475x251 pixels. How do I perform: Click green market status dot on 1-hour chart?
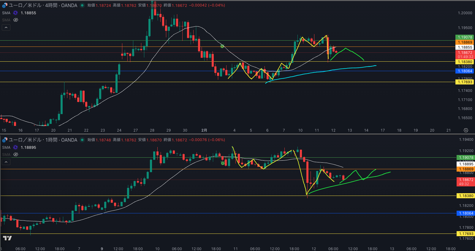tap(82, 140)
